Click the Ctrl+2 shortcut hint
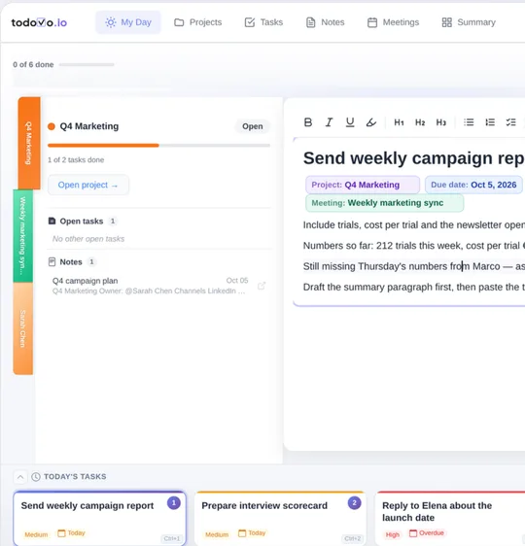This screenshot has height=546, width=525. (352, 538)
